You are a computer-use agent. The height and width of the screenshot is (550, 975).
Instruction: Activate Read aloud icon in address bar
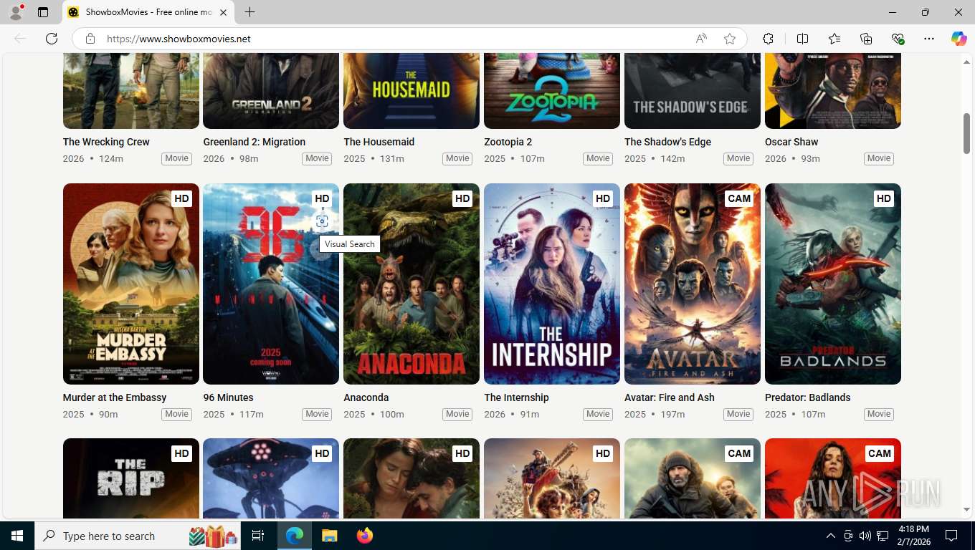tap(701, 39)
